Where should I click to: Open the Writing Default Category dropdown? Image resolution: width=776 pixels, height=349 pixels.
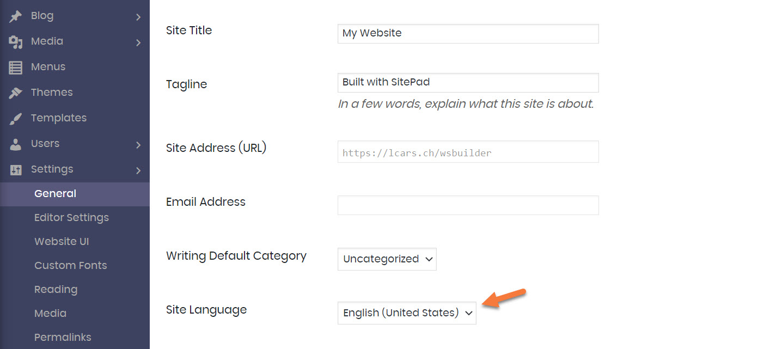(387, 259)
